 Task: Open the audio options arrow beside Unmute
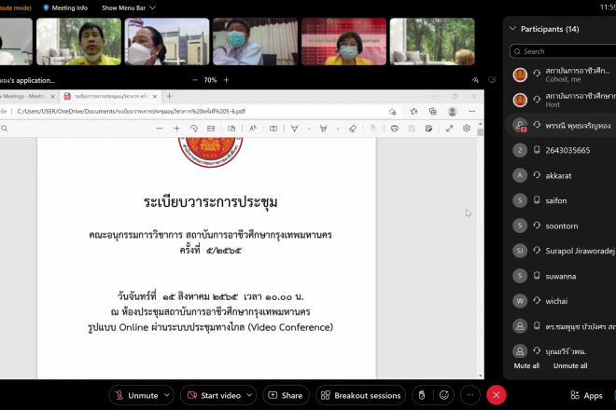pyautogui.click(x=167, y=395)
